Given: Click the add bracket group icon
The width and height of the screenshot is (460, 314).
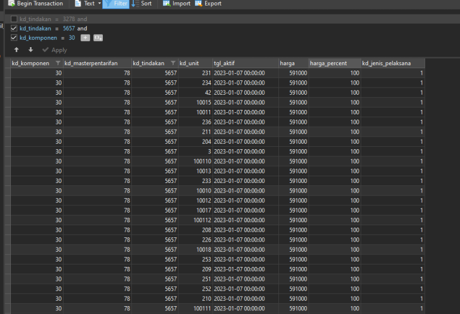Looking at the screenshot, I should pos(98,38).
